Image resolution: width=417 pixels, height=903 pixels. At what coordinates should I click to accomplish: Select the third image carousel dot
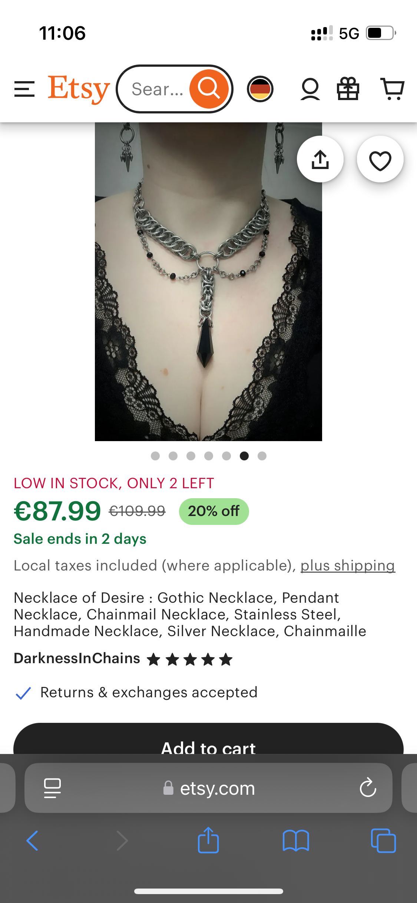click(191, 456)
